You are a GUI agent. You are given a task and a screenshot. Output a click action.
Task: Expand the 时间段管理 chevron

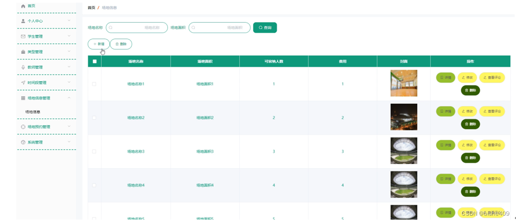pos(69,82)
